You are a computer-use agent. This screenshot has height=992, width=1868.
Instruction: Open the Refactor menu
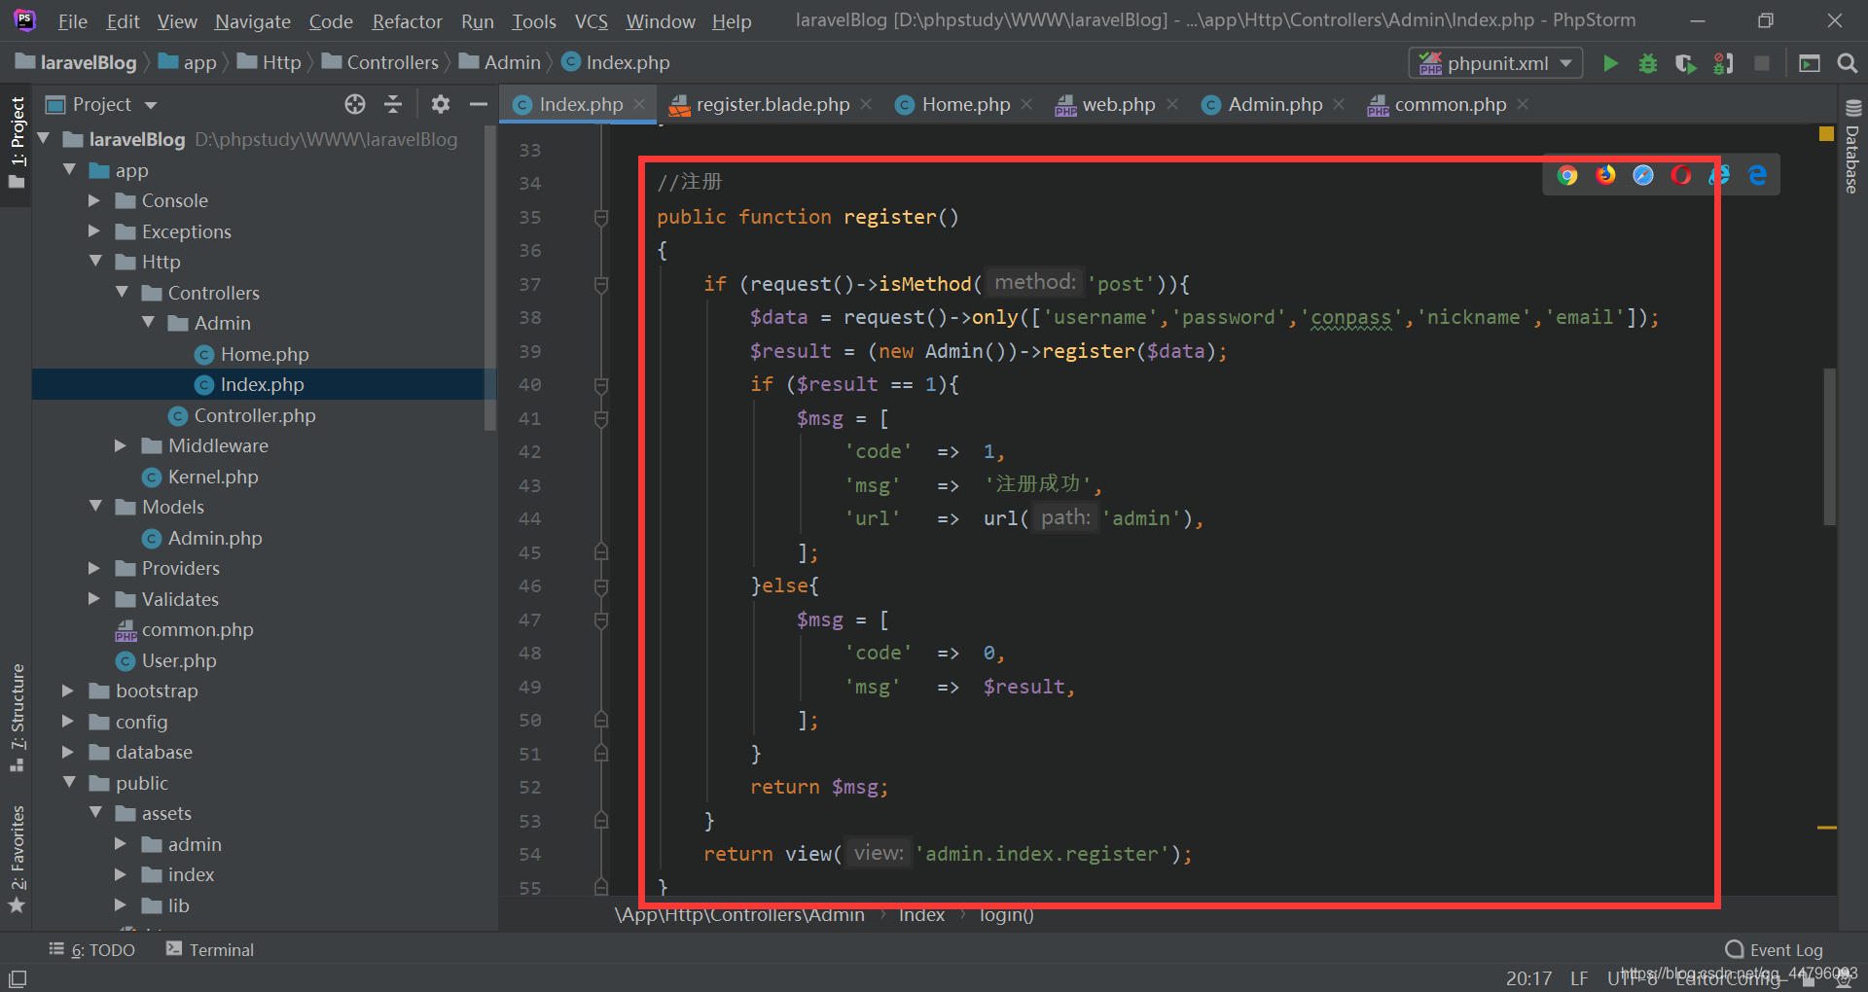pyautogui.click(x=407, y=21)
